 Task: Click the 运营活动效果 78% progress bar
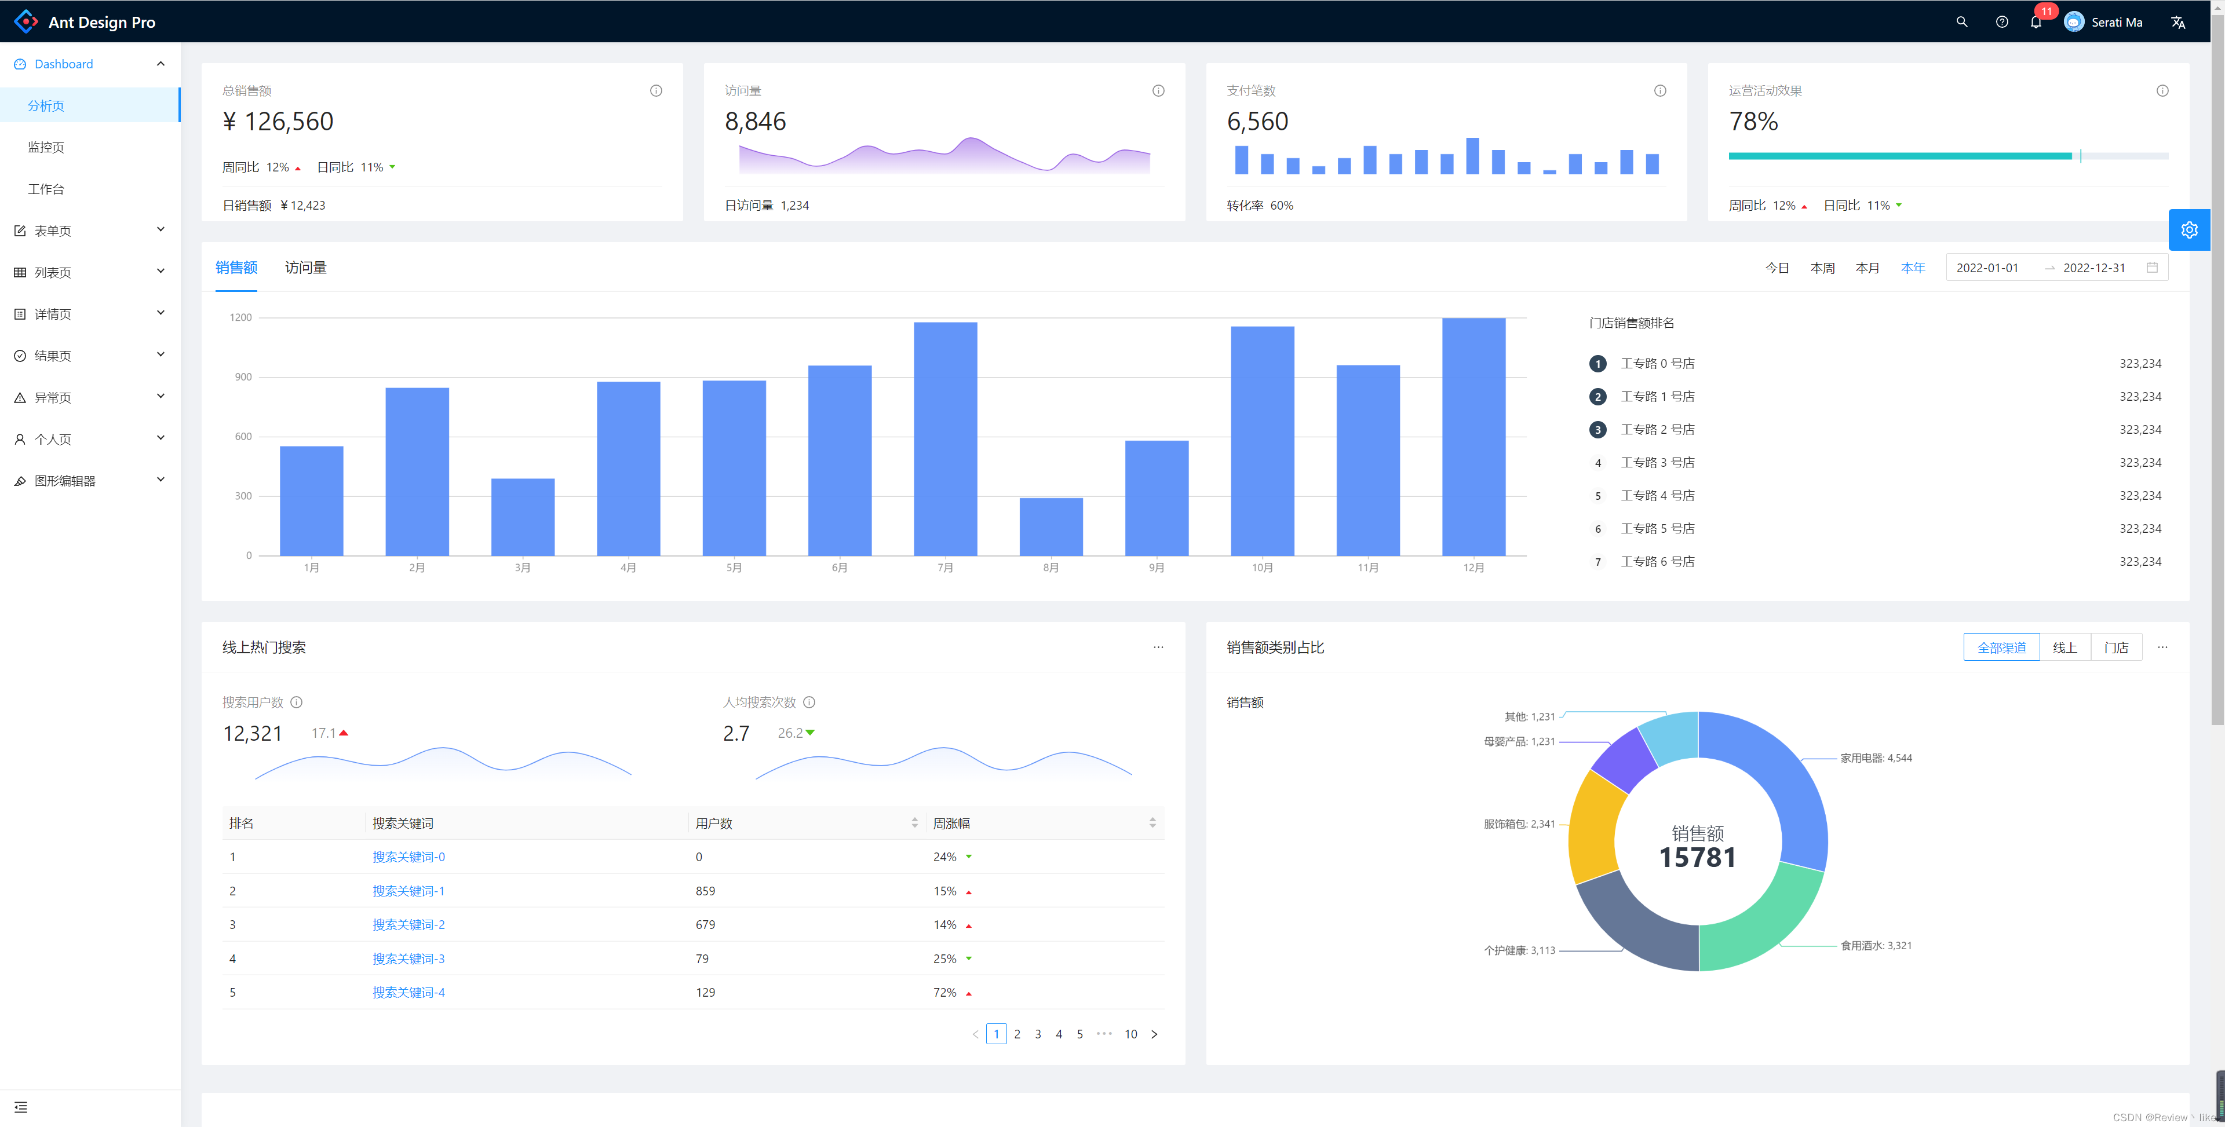tap(1947, 156)
